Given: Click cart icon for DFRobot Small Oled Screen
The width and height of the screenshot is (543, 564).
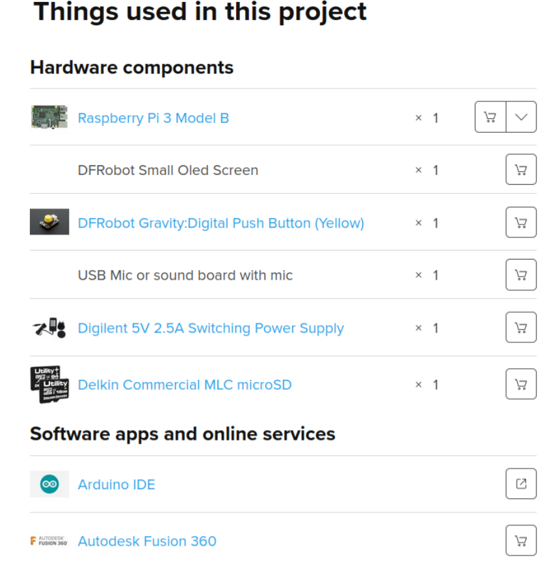Looking at the screenshot, I should pos(521,170).
